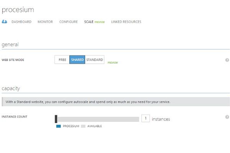
Task: Click the 'general' section heading
Action: [10, 45]
